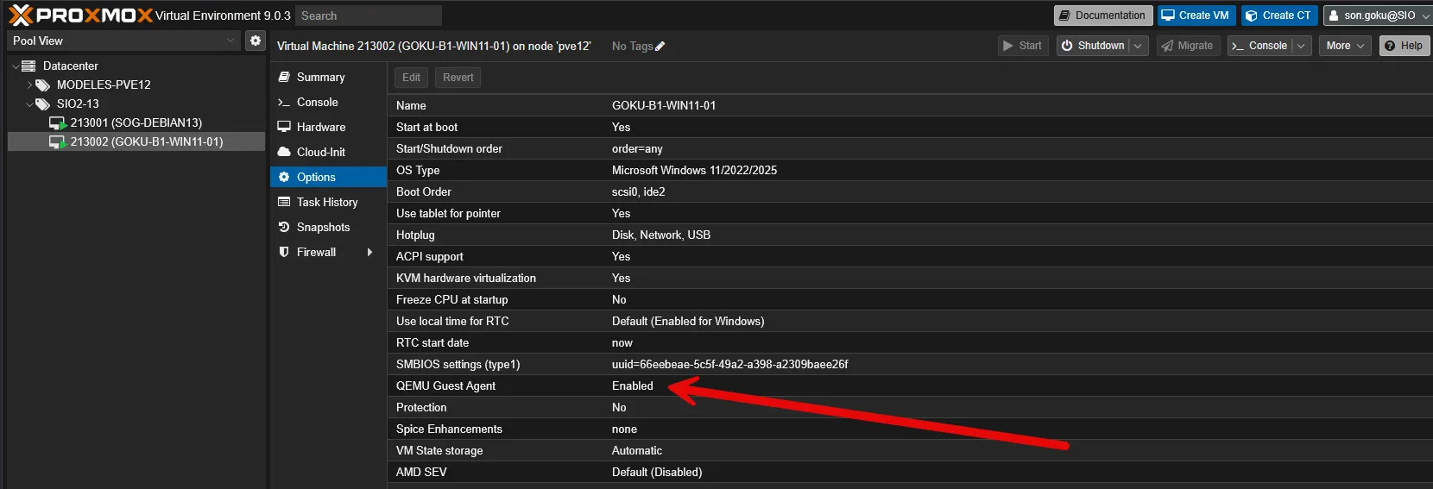Click the pencil icon to edit tags
The image size is (1433, 489).
click(x=660, y=47)
